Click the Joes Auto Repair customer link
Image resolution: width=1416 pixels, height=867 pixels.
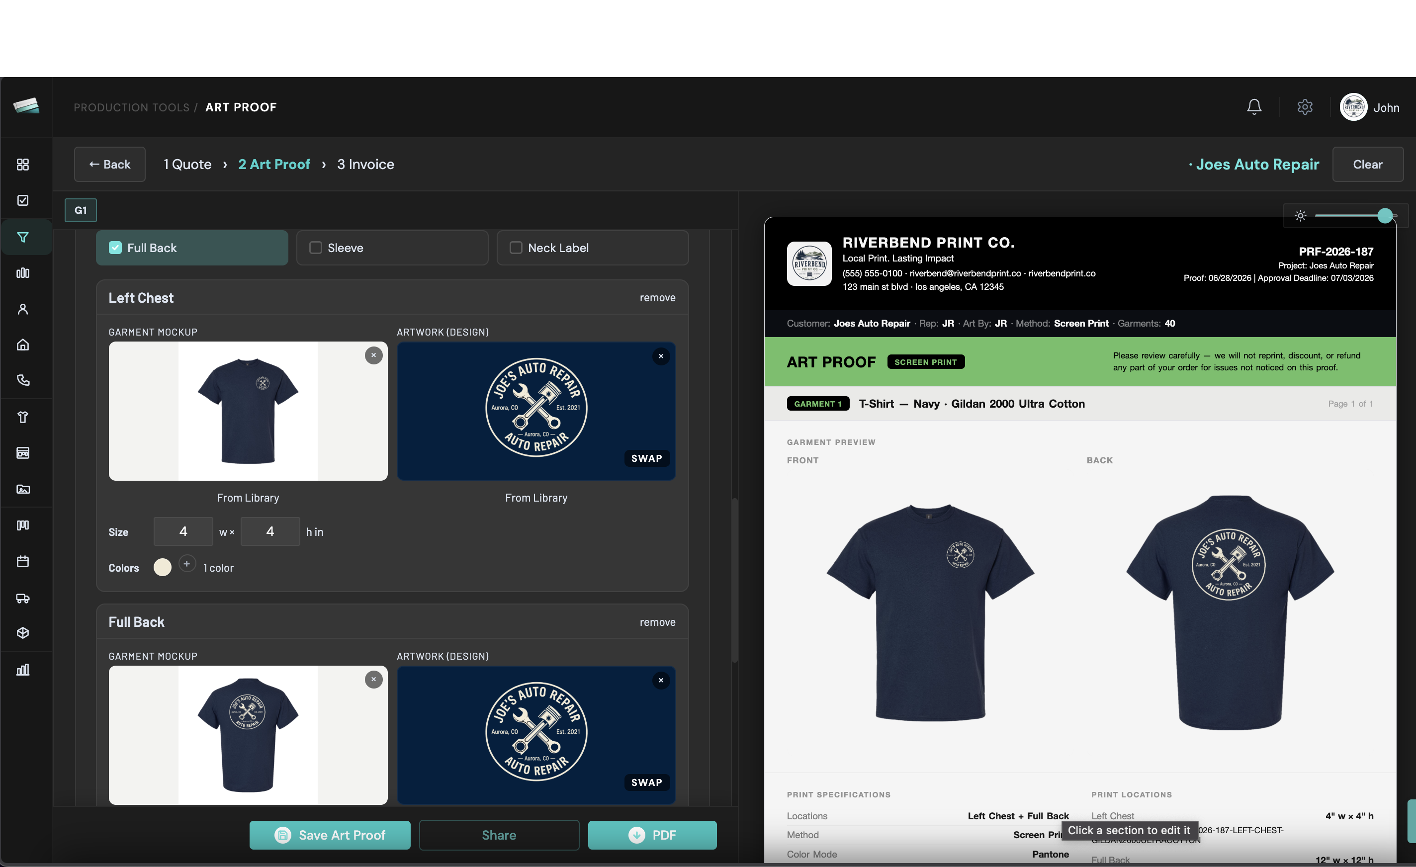(x=1257, y=165)
